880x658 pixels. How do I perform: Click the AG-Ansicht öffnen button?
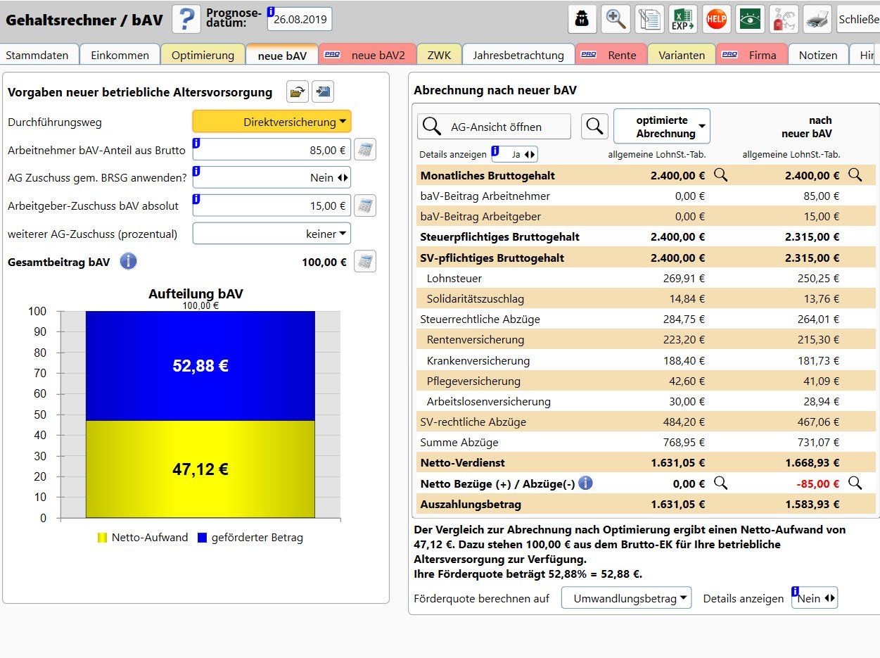[x=494, y=127]
